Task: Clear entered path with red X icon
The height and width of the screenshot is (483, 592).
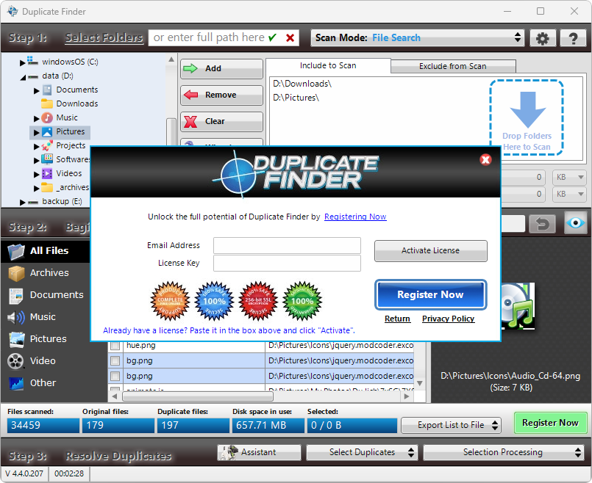Action: coord(290,37)
